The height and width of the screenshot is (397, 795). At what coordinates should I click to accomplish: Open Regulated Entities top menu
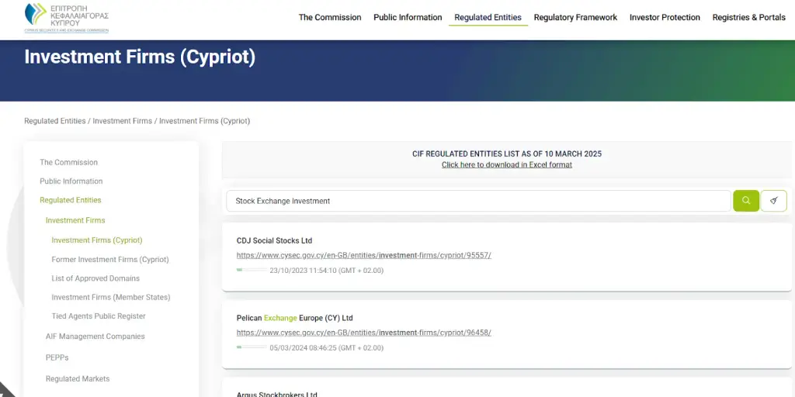(x=488, y=17)
